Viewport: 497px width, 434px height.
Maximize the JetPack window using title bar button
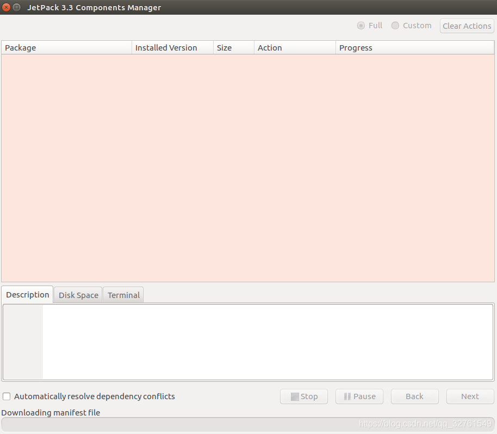pos(16,7)
